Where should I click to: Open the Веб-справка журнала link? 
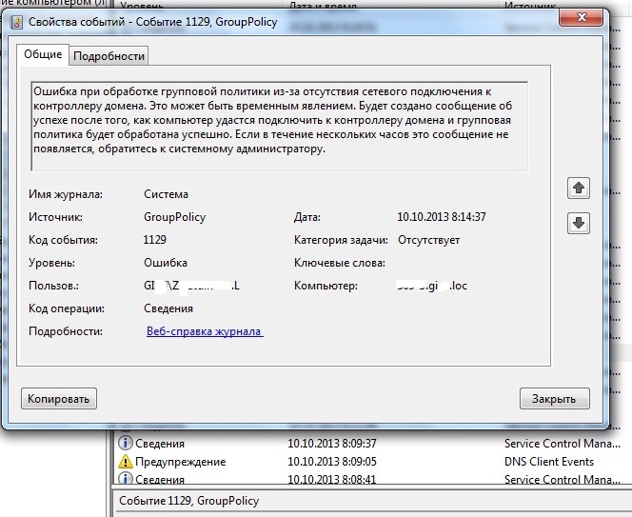[x=204, y=331]
